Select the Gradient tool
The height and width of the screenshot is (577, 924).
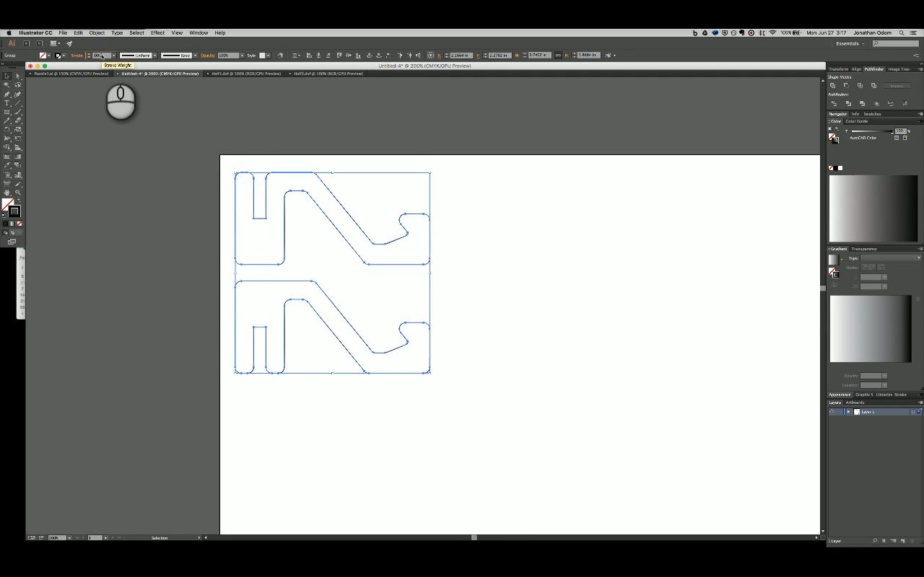coord(18,157)
